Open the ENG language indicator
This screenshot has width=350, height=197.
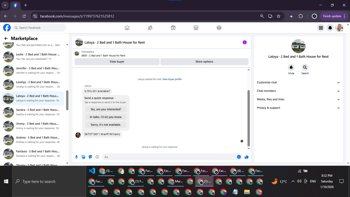[x=313, y=181]
